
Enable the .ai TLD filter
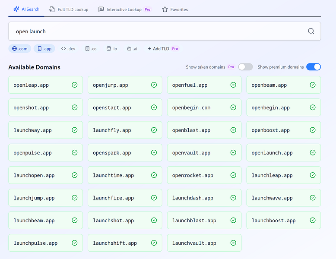[x=132, y=49]
